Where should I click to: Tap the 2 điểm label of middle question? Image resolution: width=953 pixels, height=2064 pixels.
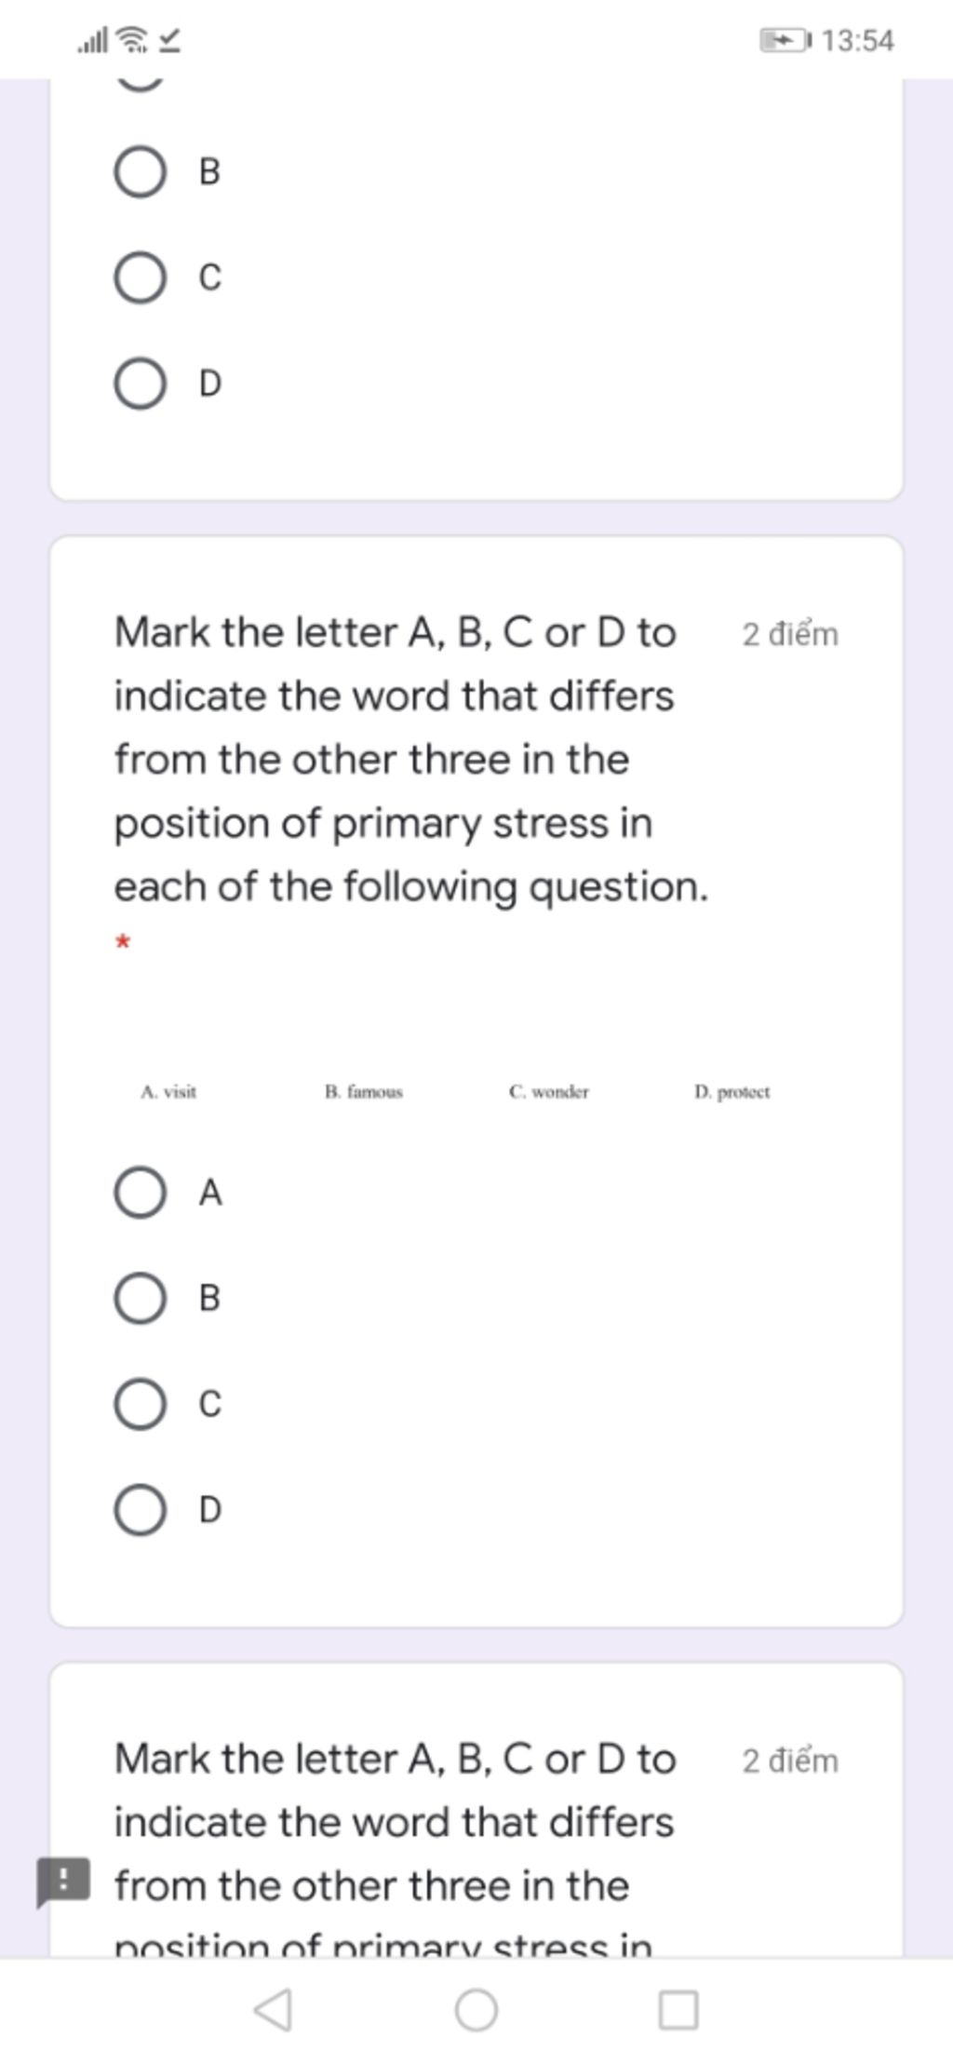pyautogui.click(x=790, y=635)
